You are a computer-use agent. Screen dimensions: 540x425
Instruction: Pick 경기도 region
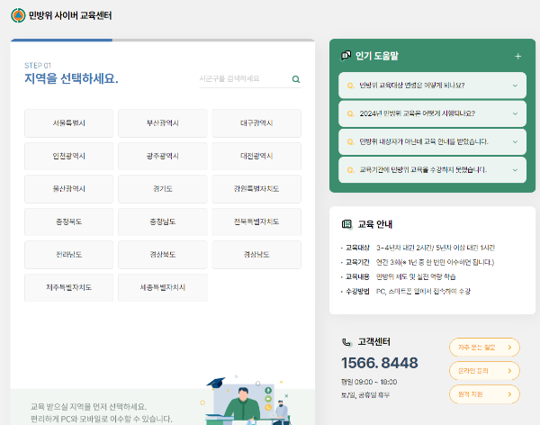pos(163,189)
